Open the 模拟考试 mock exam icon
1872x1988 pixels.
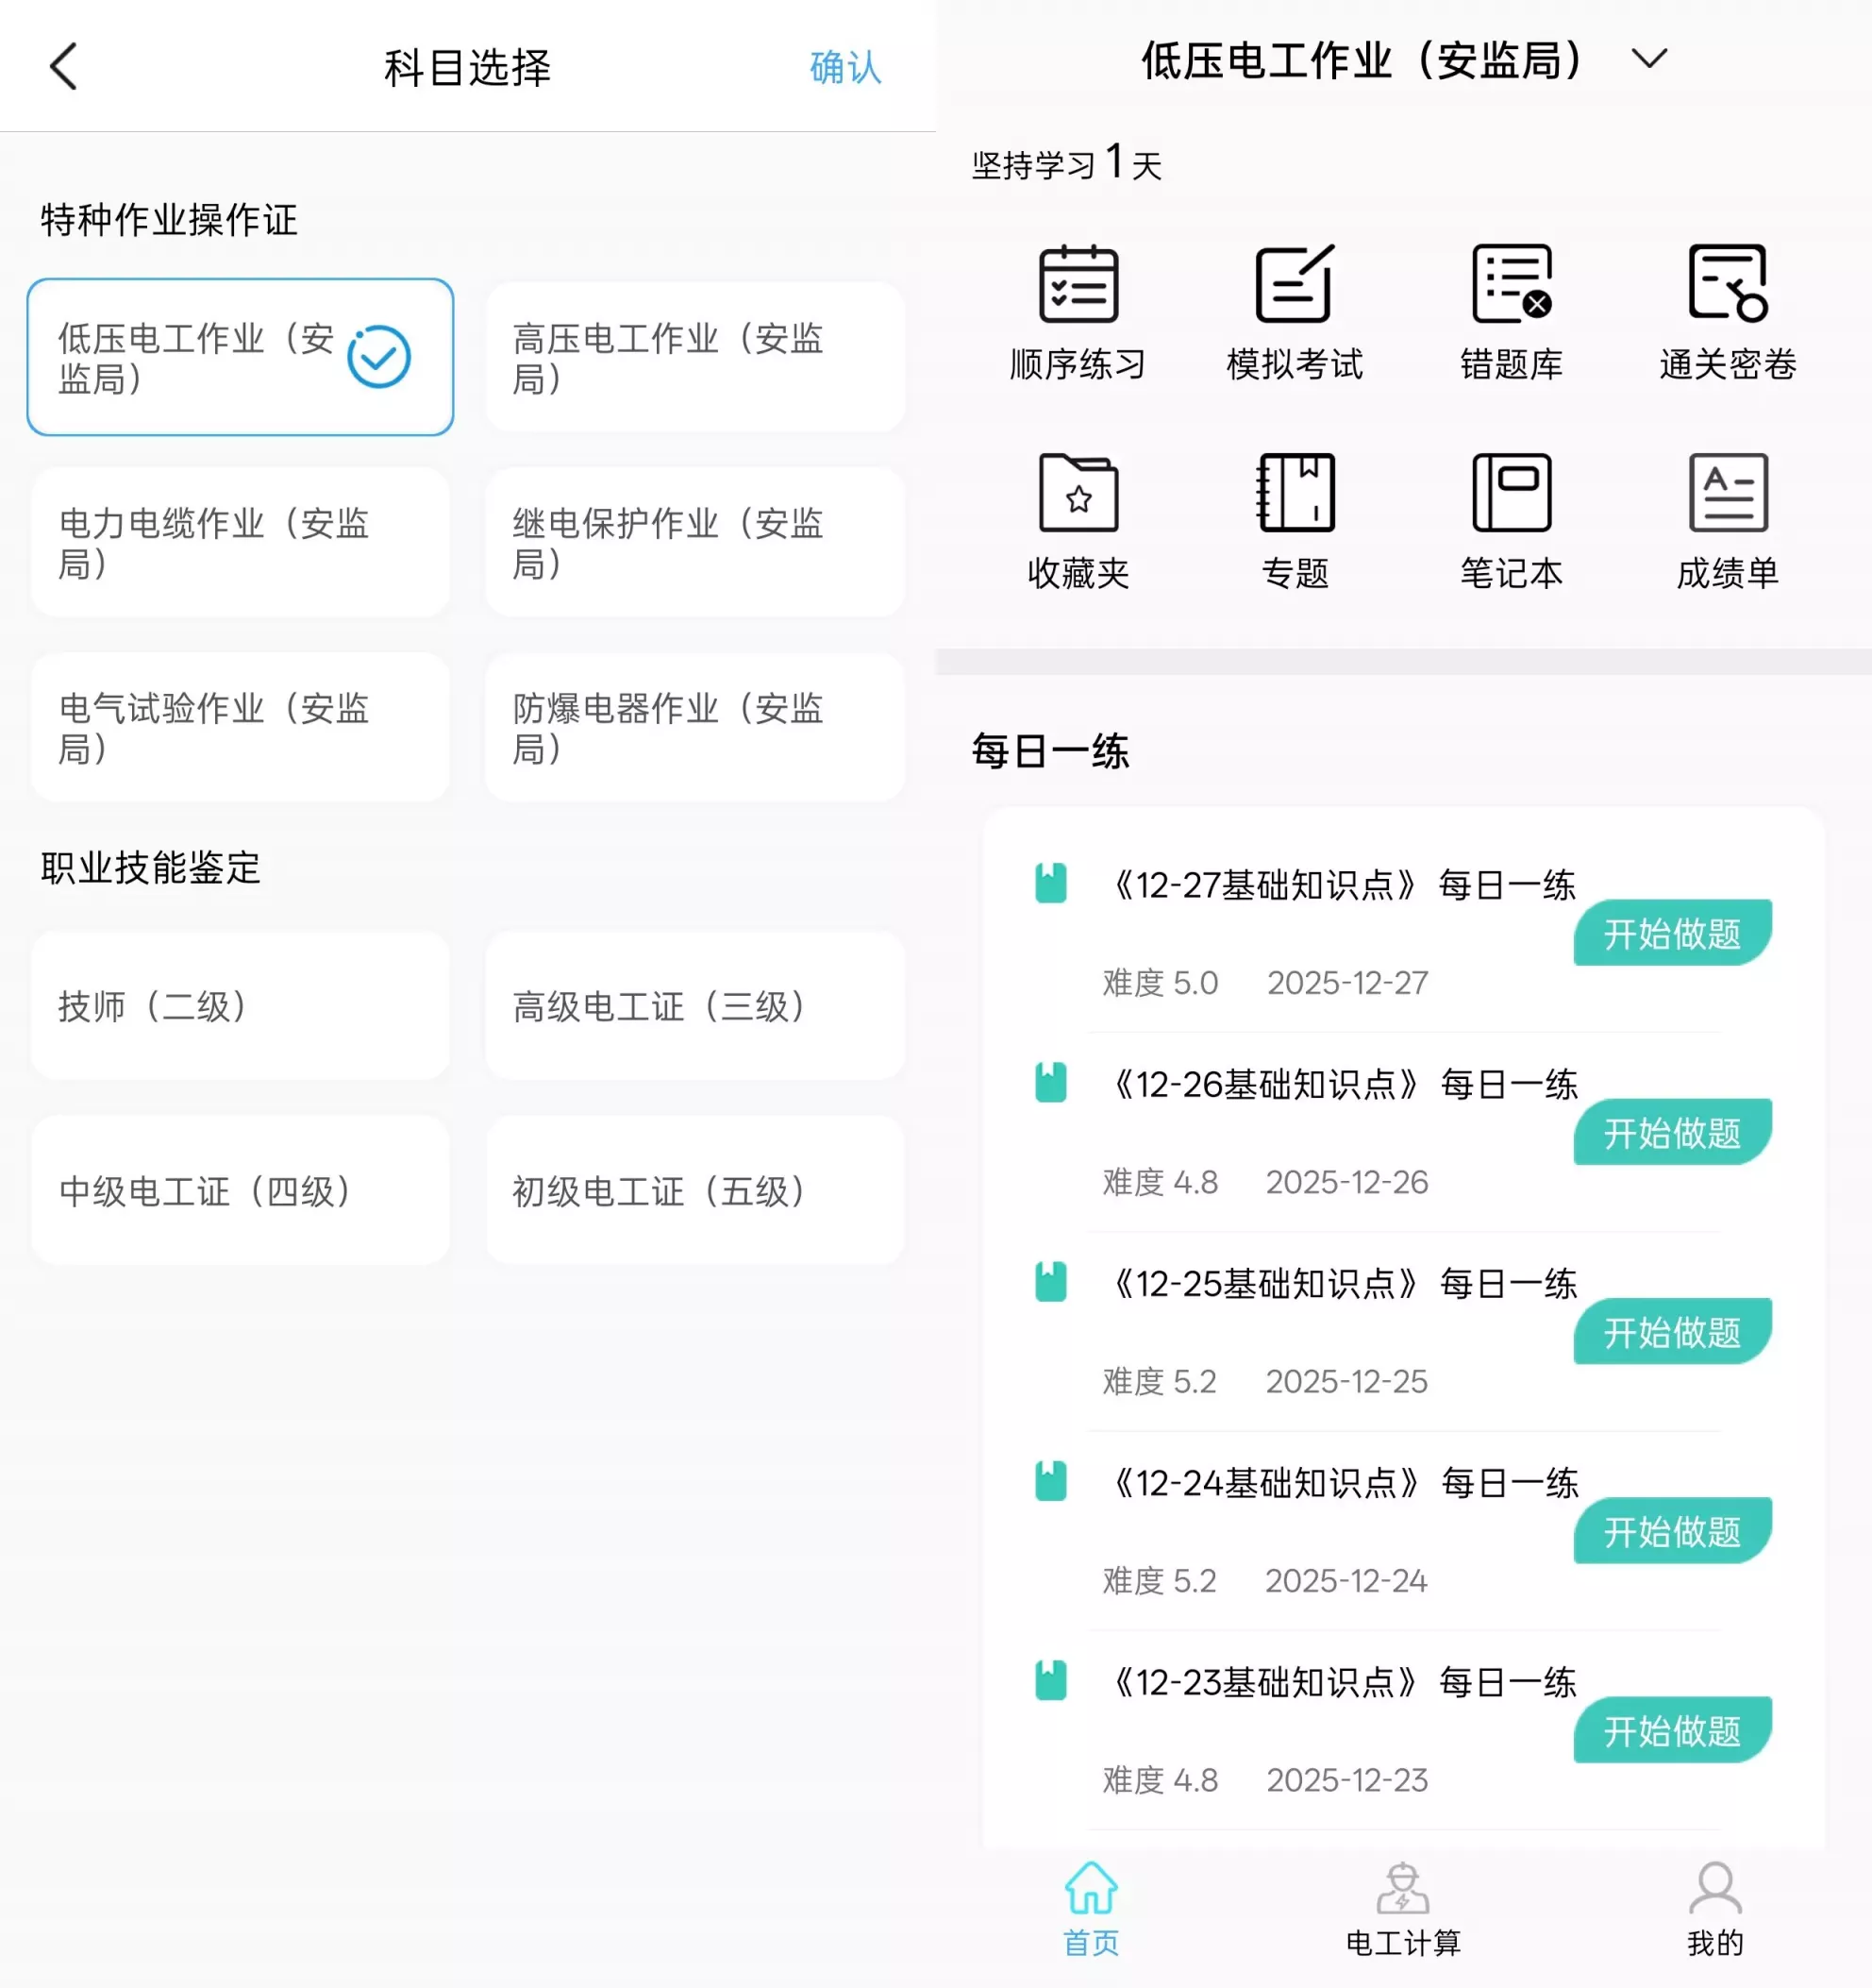click(1295, 311)
